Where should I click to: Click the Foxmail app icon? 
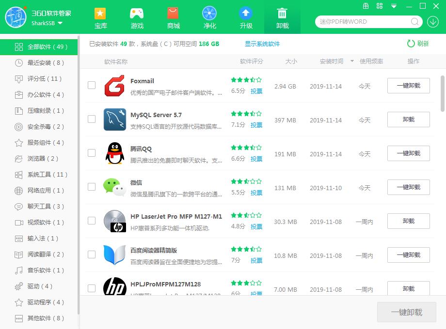coord(114,86)
